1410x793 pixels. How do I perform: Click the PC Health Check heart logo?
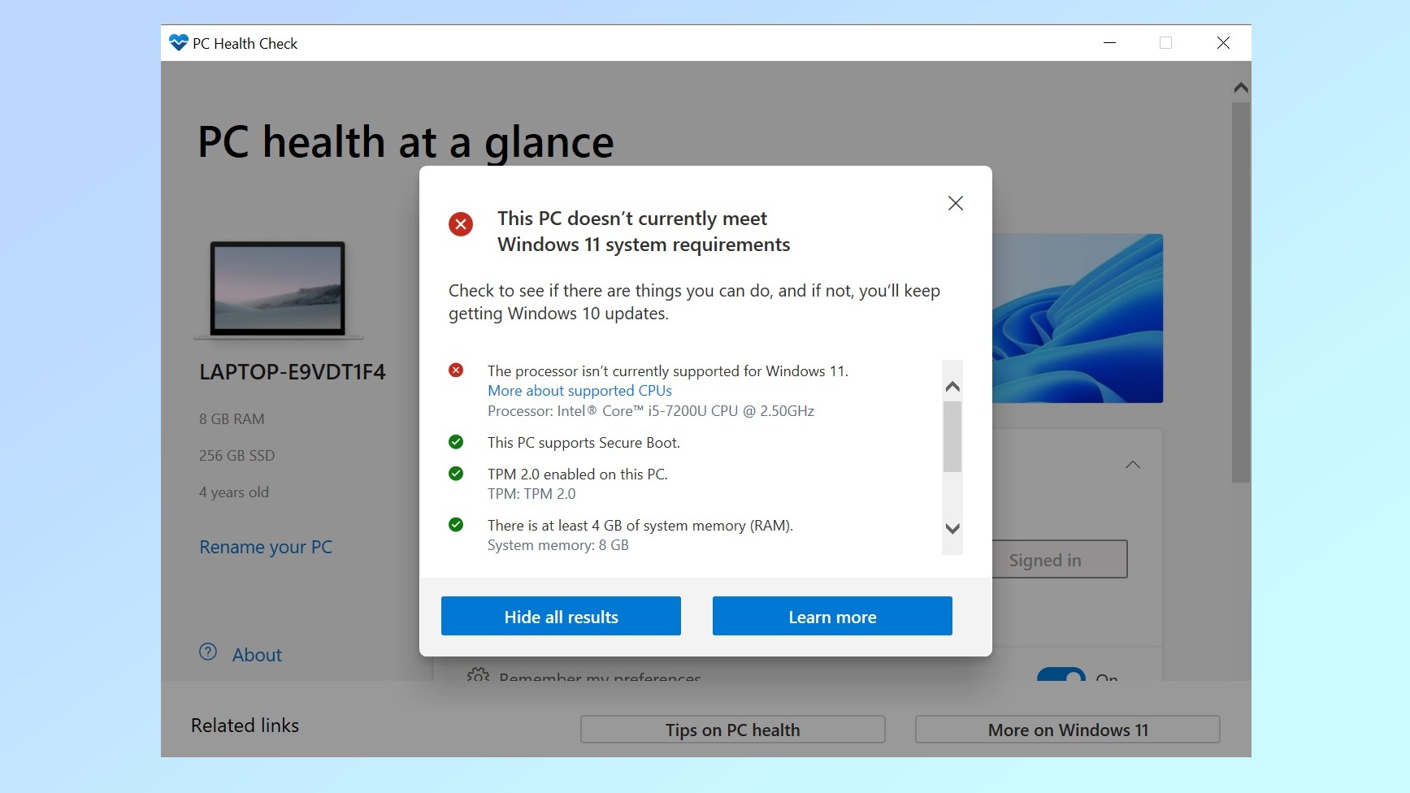point(178,43)
